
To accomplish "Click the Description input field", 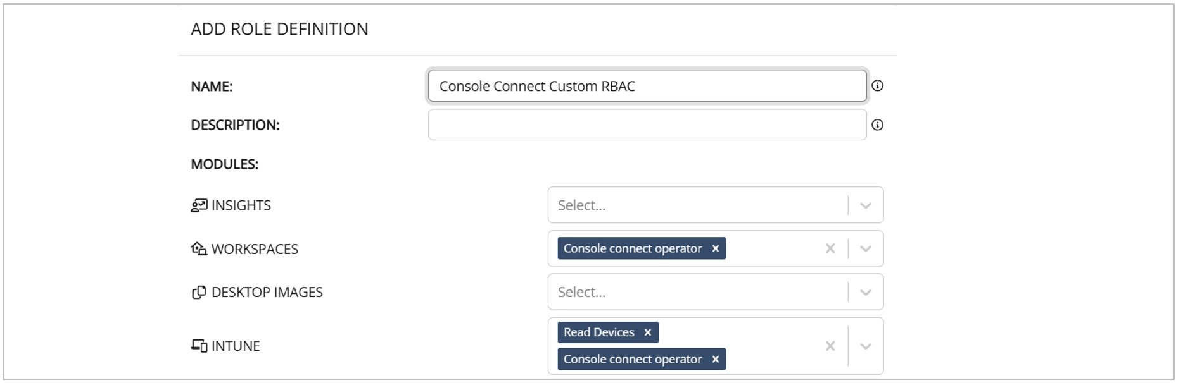I will 646,125.
